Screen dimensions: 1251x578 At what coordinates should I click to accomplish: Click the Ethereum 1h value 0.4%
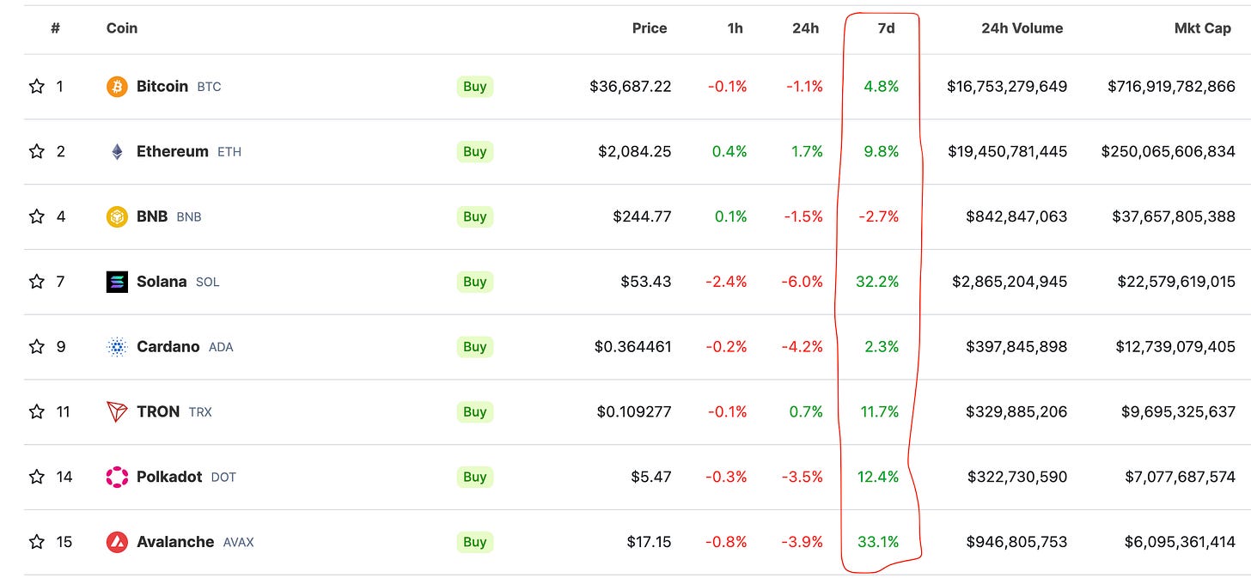[x=730, y=152]
